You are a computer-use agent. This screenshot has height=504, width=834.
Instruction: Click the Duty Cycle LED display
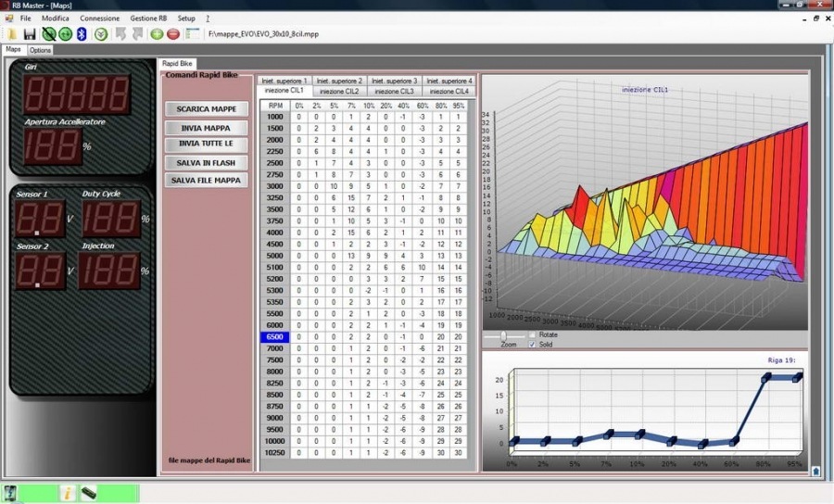point(110,218)
